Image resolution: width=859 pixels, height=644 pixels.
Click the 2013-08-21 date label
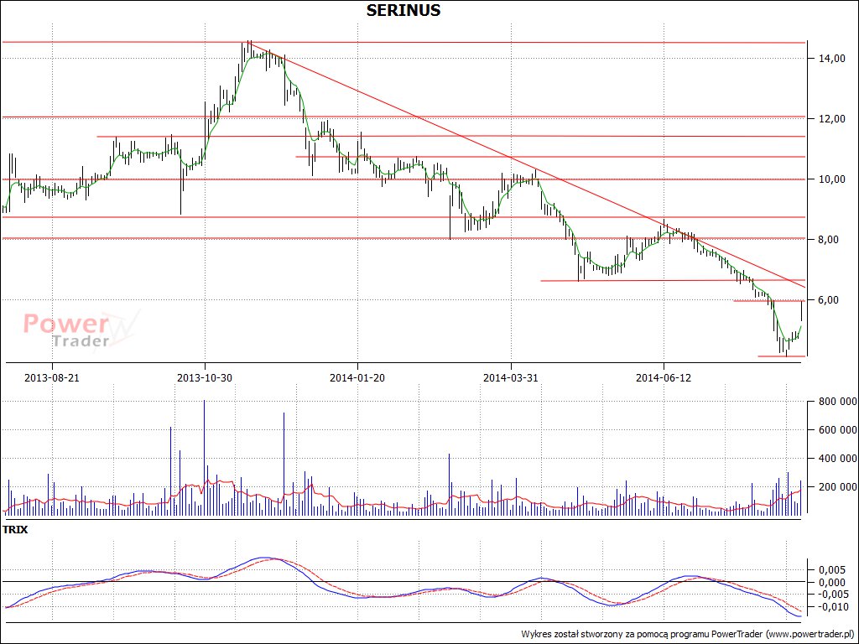pyautogui.click(x=52, y=378)
